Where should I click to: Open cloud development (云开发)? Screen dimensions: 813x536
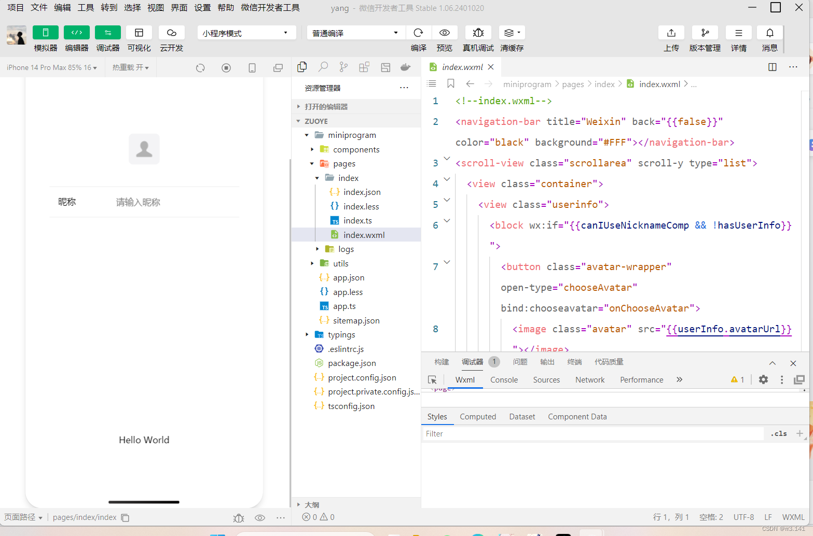[172, 33]
